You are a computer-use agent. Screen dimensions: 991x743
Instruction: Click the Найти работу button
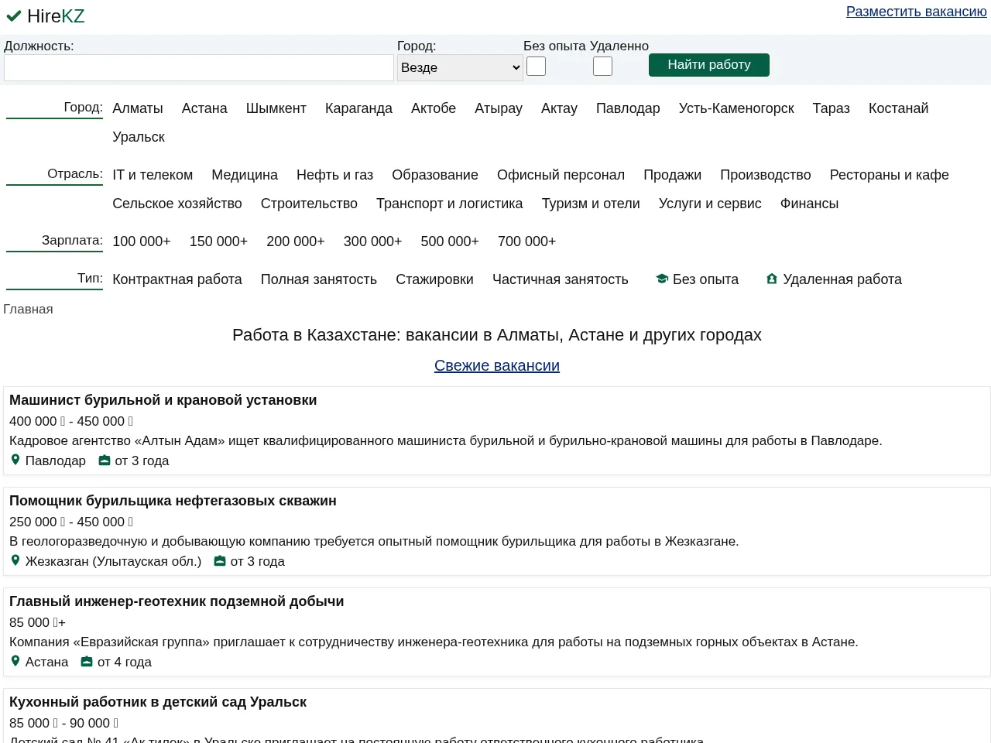click(x=709, y=65)
